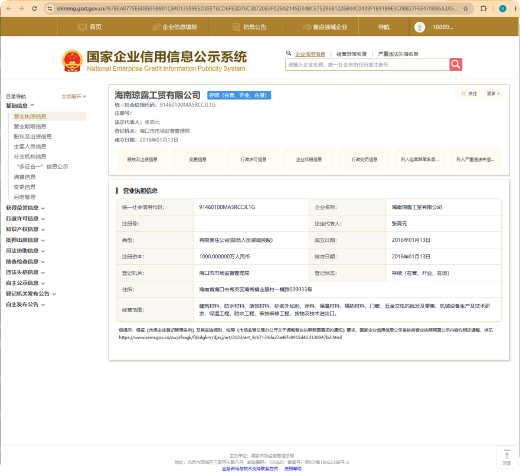Viewport: 520px width, 472px height.
Task: Click the red search magnifier button
Action: 456,64
